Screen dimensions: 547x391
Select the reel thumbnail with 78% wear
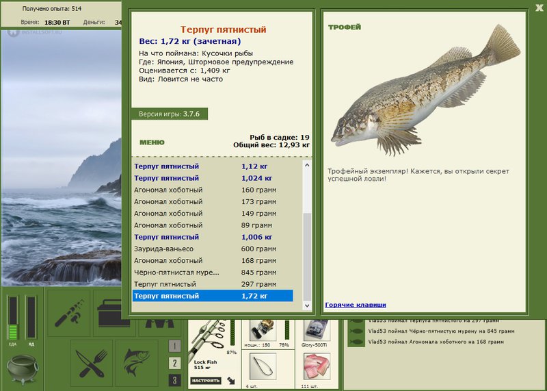(263, 330)
